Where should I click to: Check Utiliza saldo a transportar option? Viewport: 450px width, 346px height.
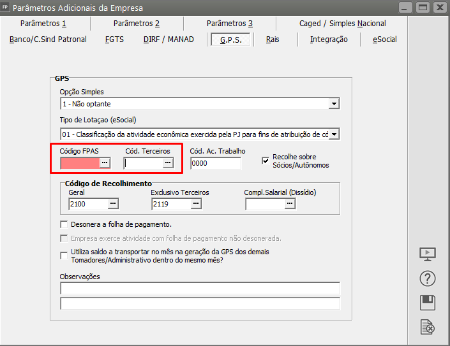64,256
